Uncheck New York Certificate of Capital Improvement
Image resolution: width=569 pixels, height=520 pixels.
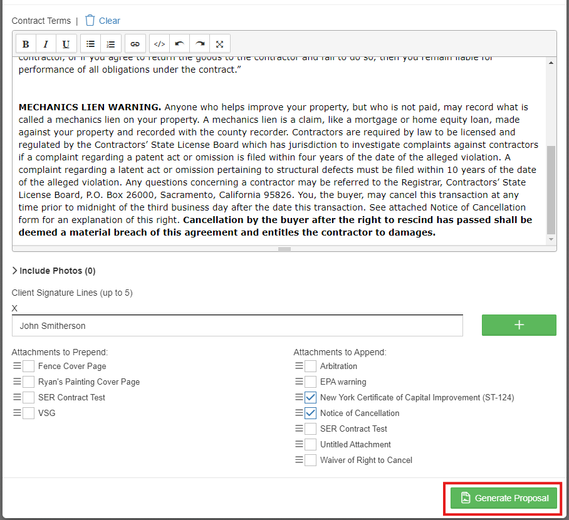(310, 397)
